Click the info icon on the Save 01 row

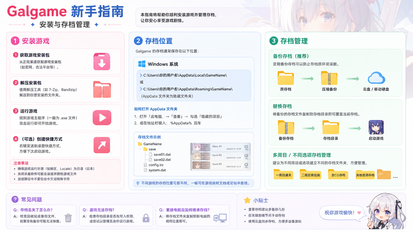pos(246,147)
